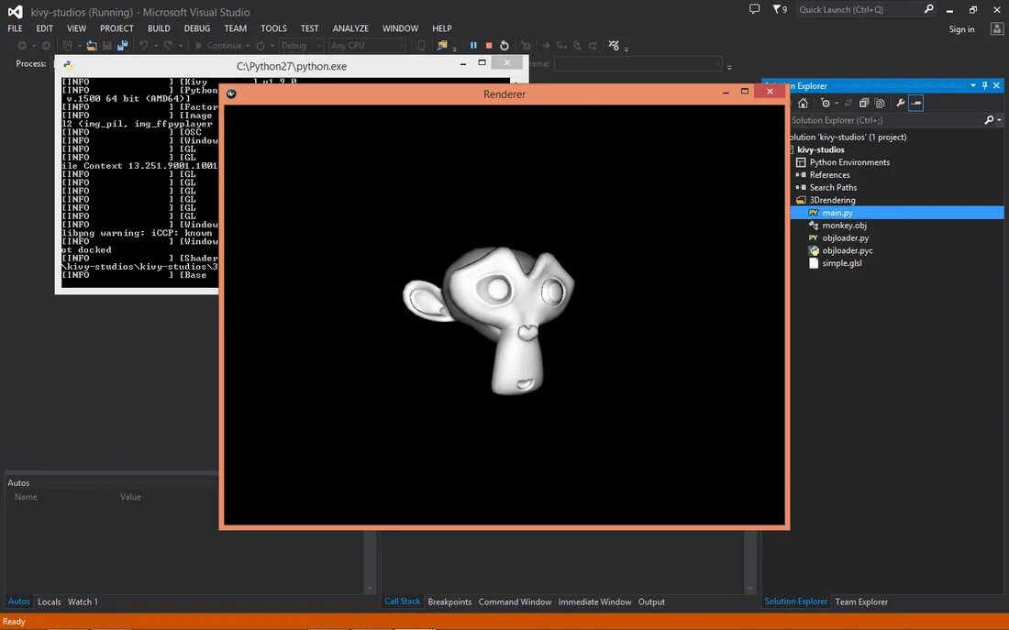Open the Debug configuration dropdown
This screenshot has width=1009, height=630.
coord(301,46)
